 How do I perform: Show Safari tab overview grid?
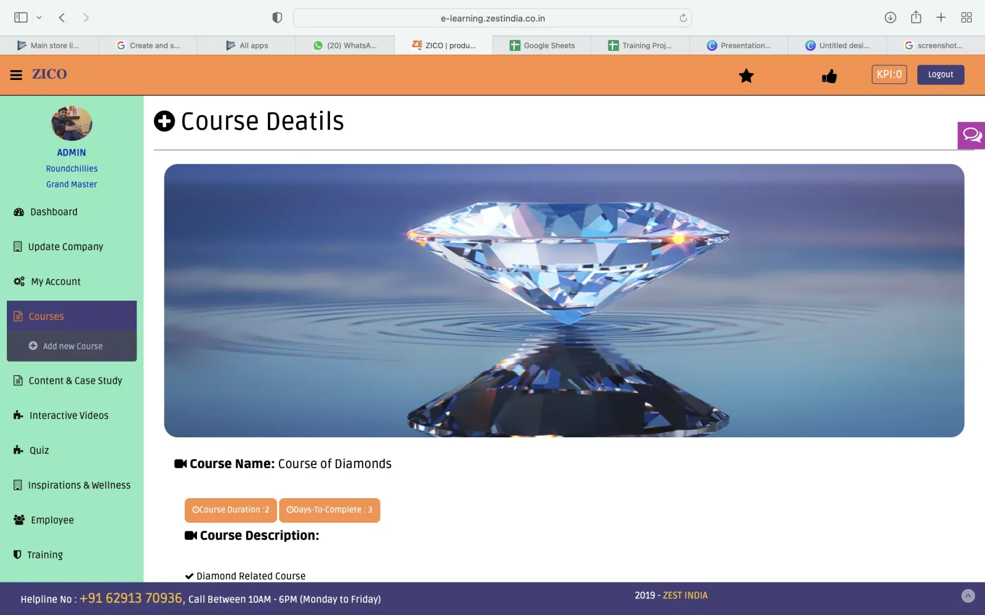tap(967, 18)
